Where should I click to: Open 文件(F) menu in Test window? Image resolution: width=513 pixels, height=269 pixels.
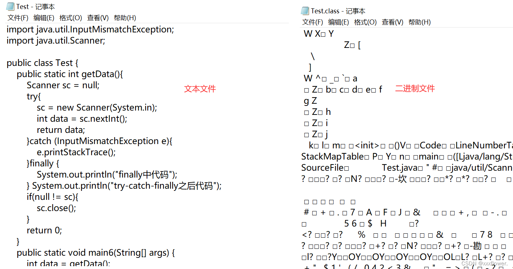pos(18,18)
